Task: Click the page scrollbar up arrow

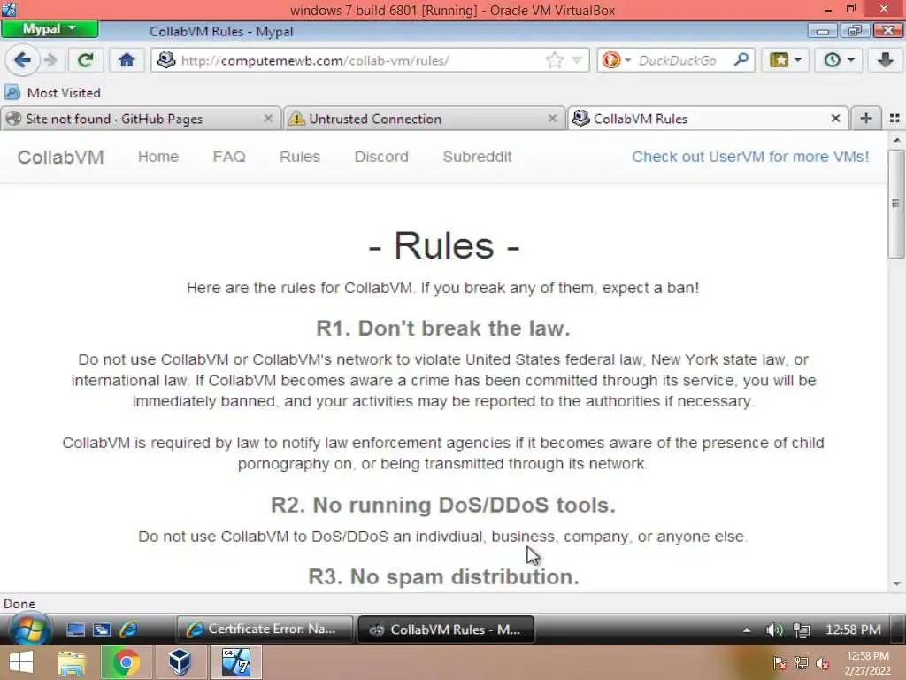Action: coord(896,140)
